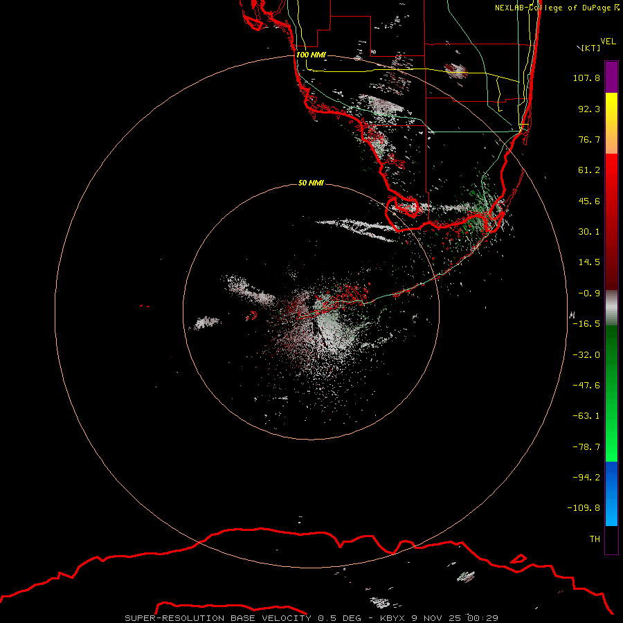Click the -16.5 velocity scale value
This screenshot has width=623, height=623.
point(586,324)
